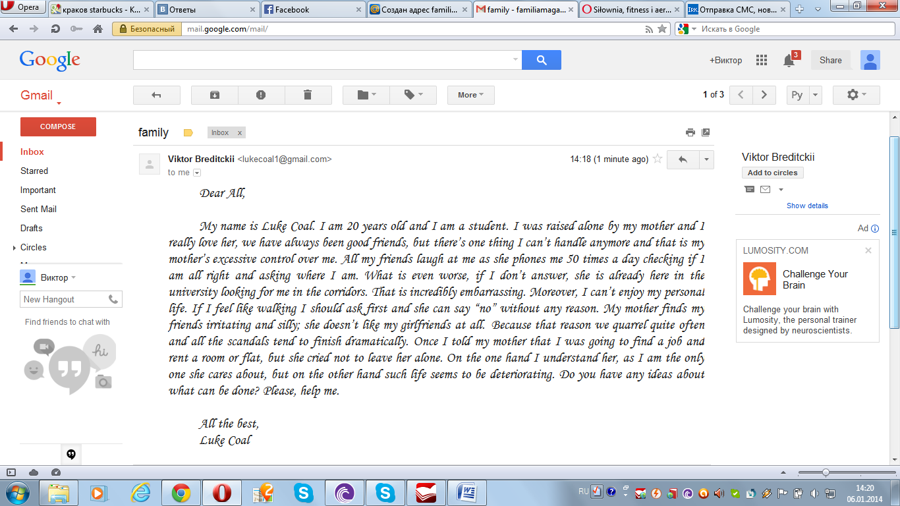Image resolution: width=900 pixels, height=506 pixels.
Task: Click the Show details link
Action: click(807, 206)
